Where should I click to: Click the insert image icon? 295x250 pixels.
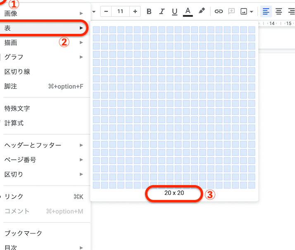point(244,12)
